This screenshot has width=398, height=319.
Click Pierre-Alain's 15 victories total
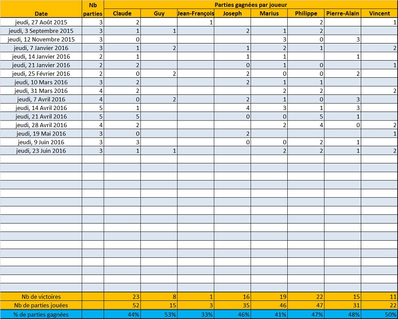point(343,296)
